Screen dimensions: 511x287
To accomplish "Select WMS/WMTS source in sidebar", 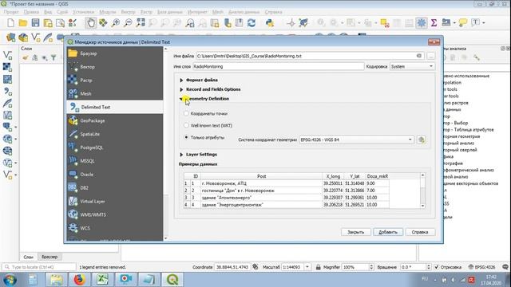I will coord(115,214).
